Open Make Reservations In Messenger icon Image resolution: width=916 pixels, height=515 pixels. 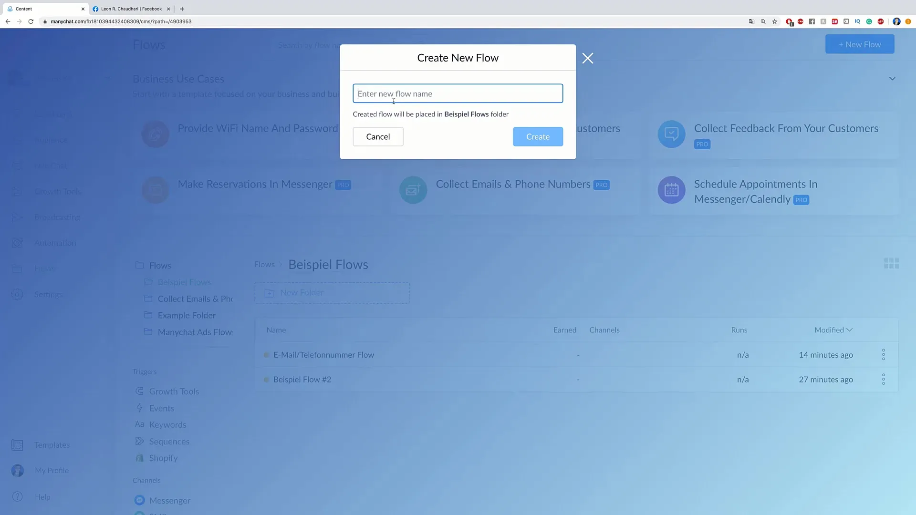point(155,190)
